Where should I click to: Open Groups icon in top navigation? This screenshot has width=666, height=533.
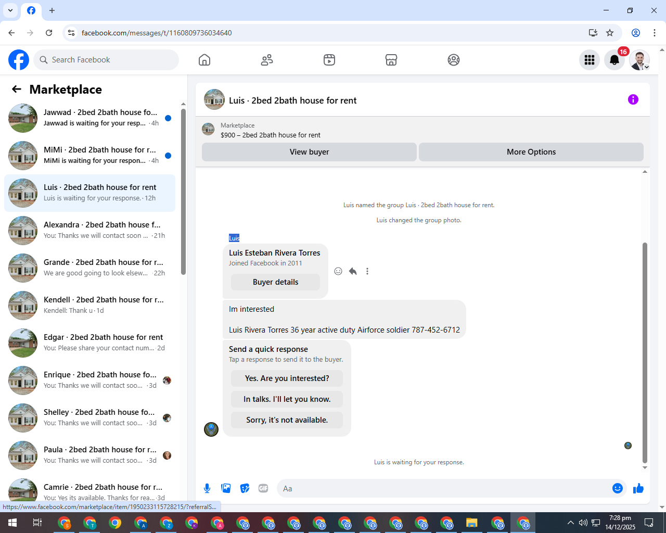[x=454, y=60]
